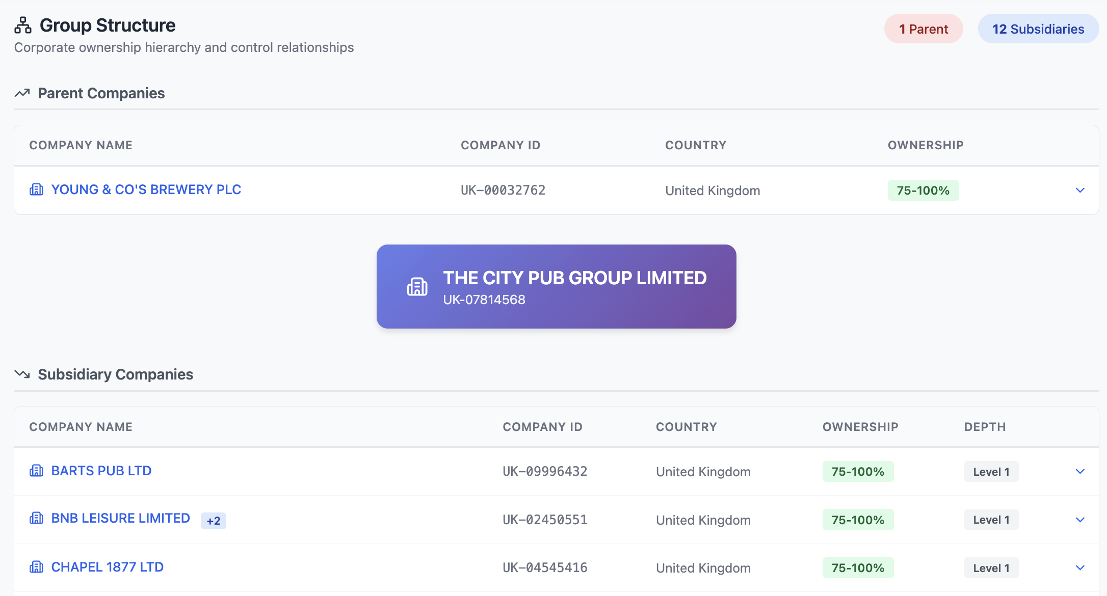Click the trending-down icon beside Subsidiary Companies
This screenshot has width=1107, height=596.
pos(22,374)
